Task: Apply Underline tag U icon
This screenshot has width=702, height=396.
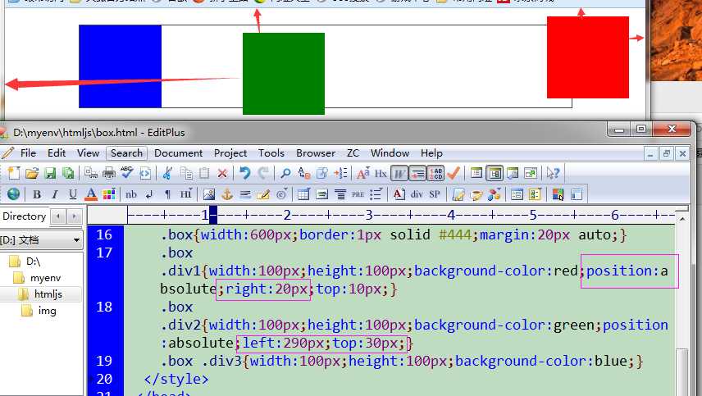Action: (72, 194)
